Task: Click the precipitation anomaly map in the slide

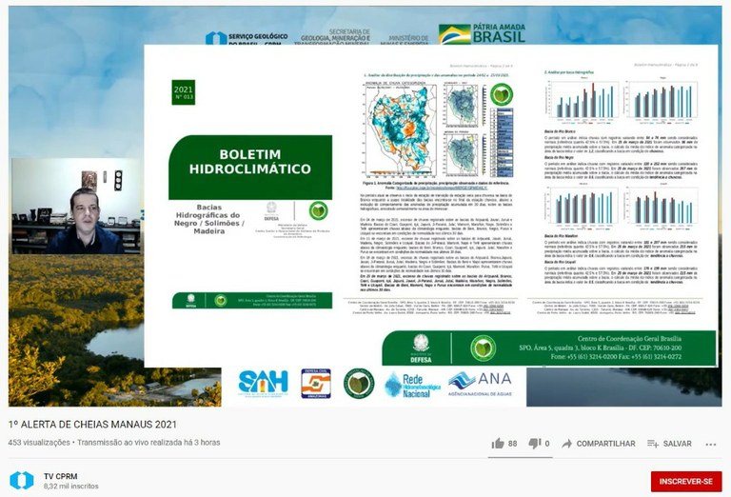Action: 401,131
